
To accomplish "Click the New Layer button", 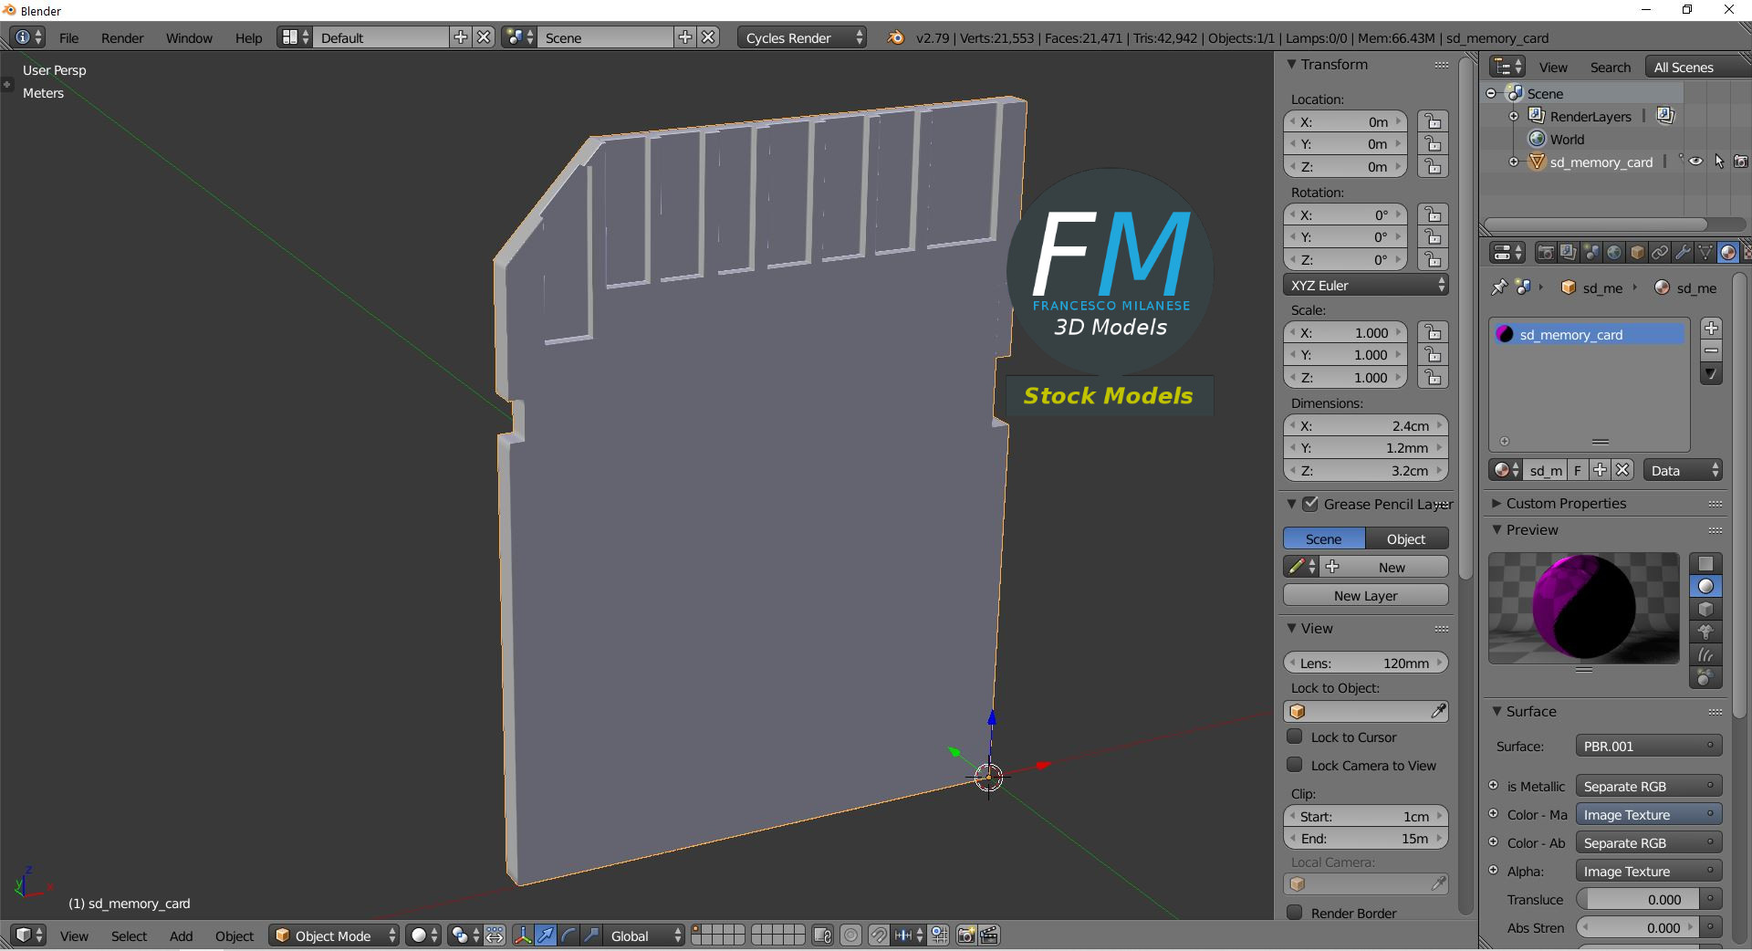I will 1366,595.
